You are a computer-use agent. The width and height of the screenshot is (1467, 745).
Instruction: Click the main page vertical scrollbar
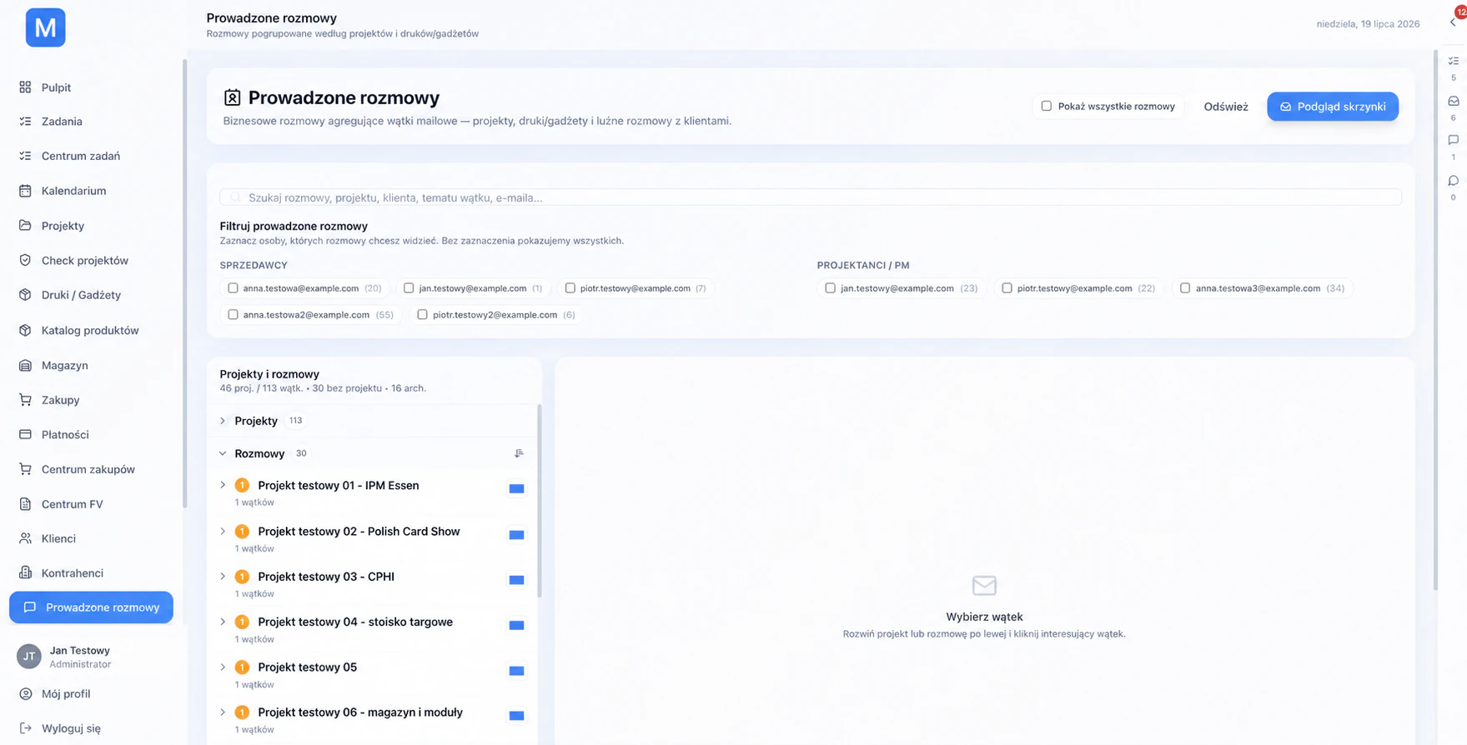click(1435, 321)
